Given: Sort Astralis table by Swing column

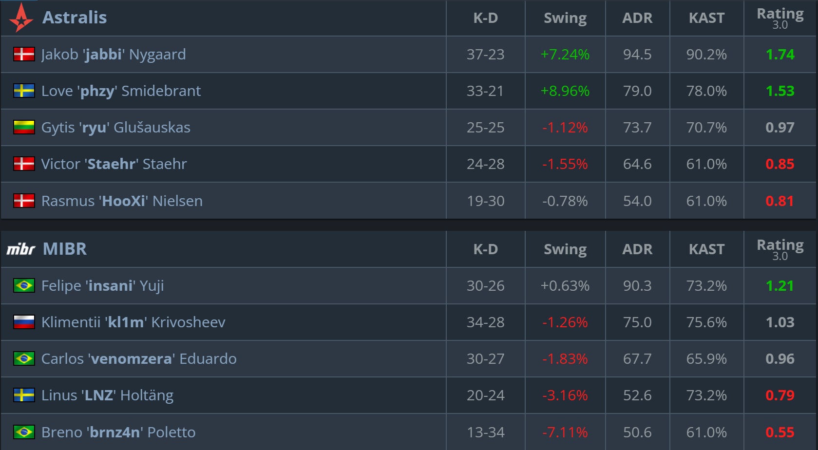Looking at the screenshot, I should pos(565,18).
